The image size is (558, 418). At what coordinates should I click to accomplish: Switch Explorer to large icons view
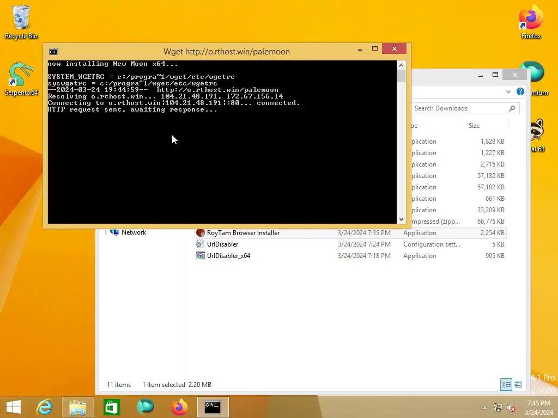(x=518, y=384)
